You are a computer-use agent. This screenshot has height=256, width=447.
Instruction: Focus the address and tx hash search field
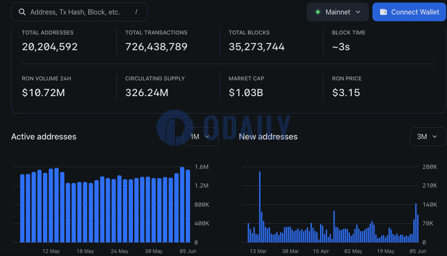click(x=79, y=12)
